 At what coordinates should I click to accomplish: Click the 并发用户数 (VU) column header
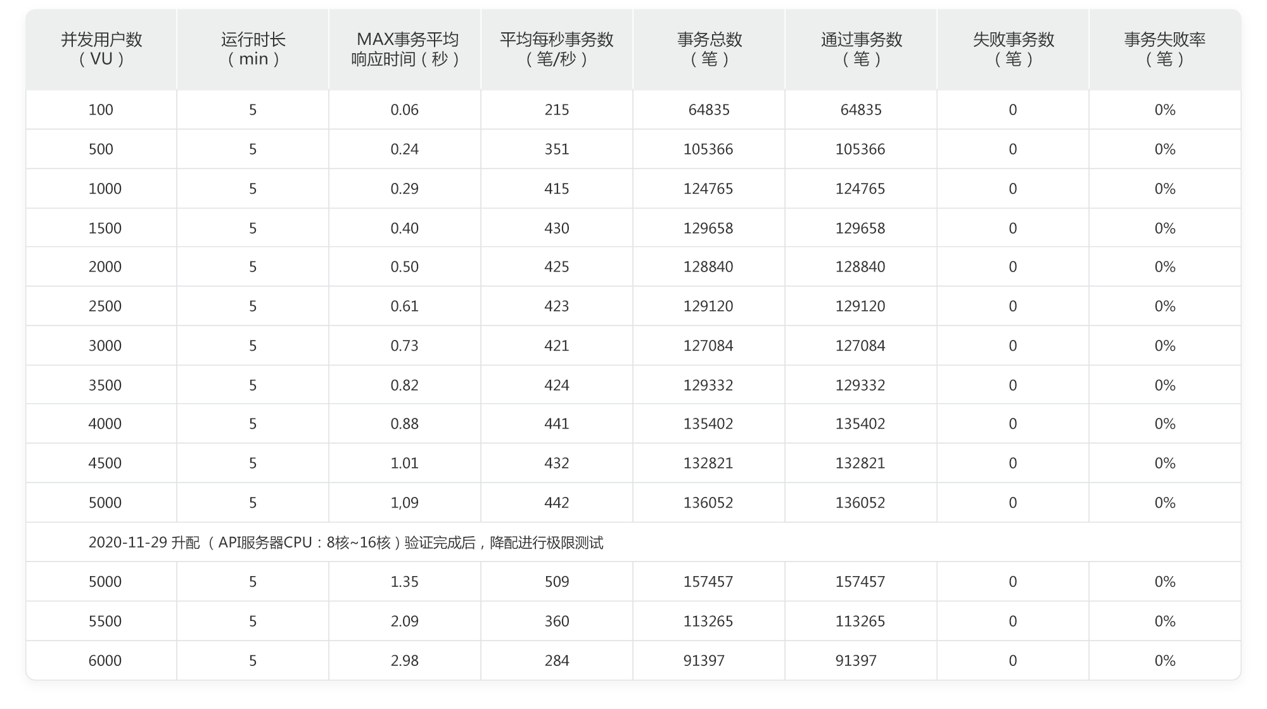[x=101, y=49]
